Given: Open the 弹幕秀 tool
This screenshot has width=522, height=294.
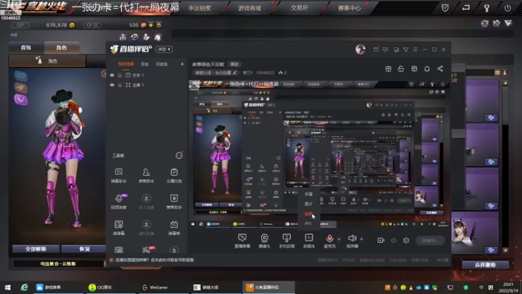Looking at the screenshot, I should [x=174, y=227].
